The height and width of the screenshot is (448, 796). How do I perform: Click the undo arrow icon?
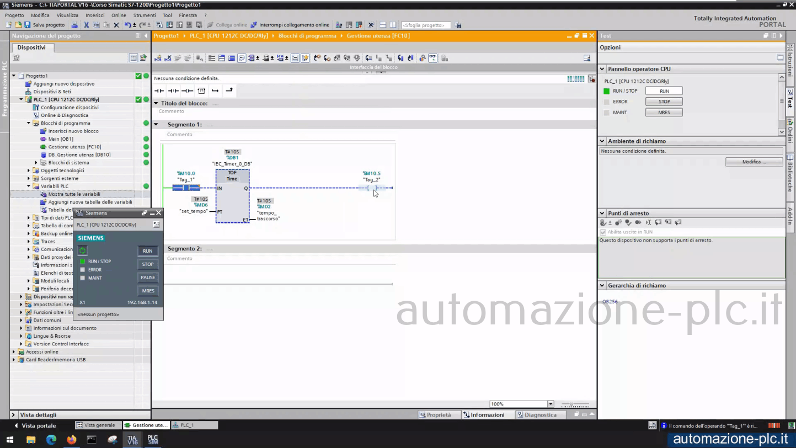[128, 25]
